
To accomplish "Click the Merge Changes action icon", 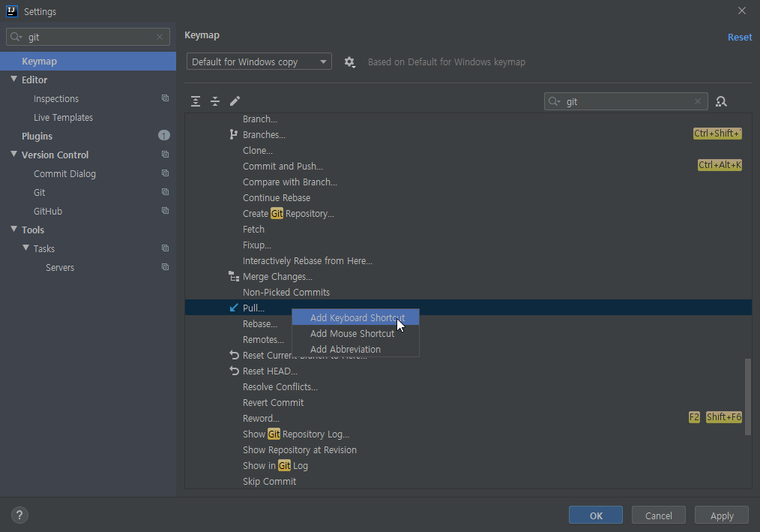I will (x=234, y=276).
